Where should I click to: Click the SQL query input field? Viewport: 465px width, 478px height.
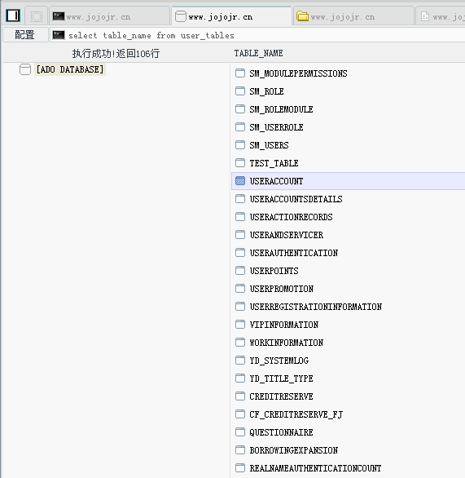(x=257, y=35)
